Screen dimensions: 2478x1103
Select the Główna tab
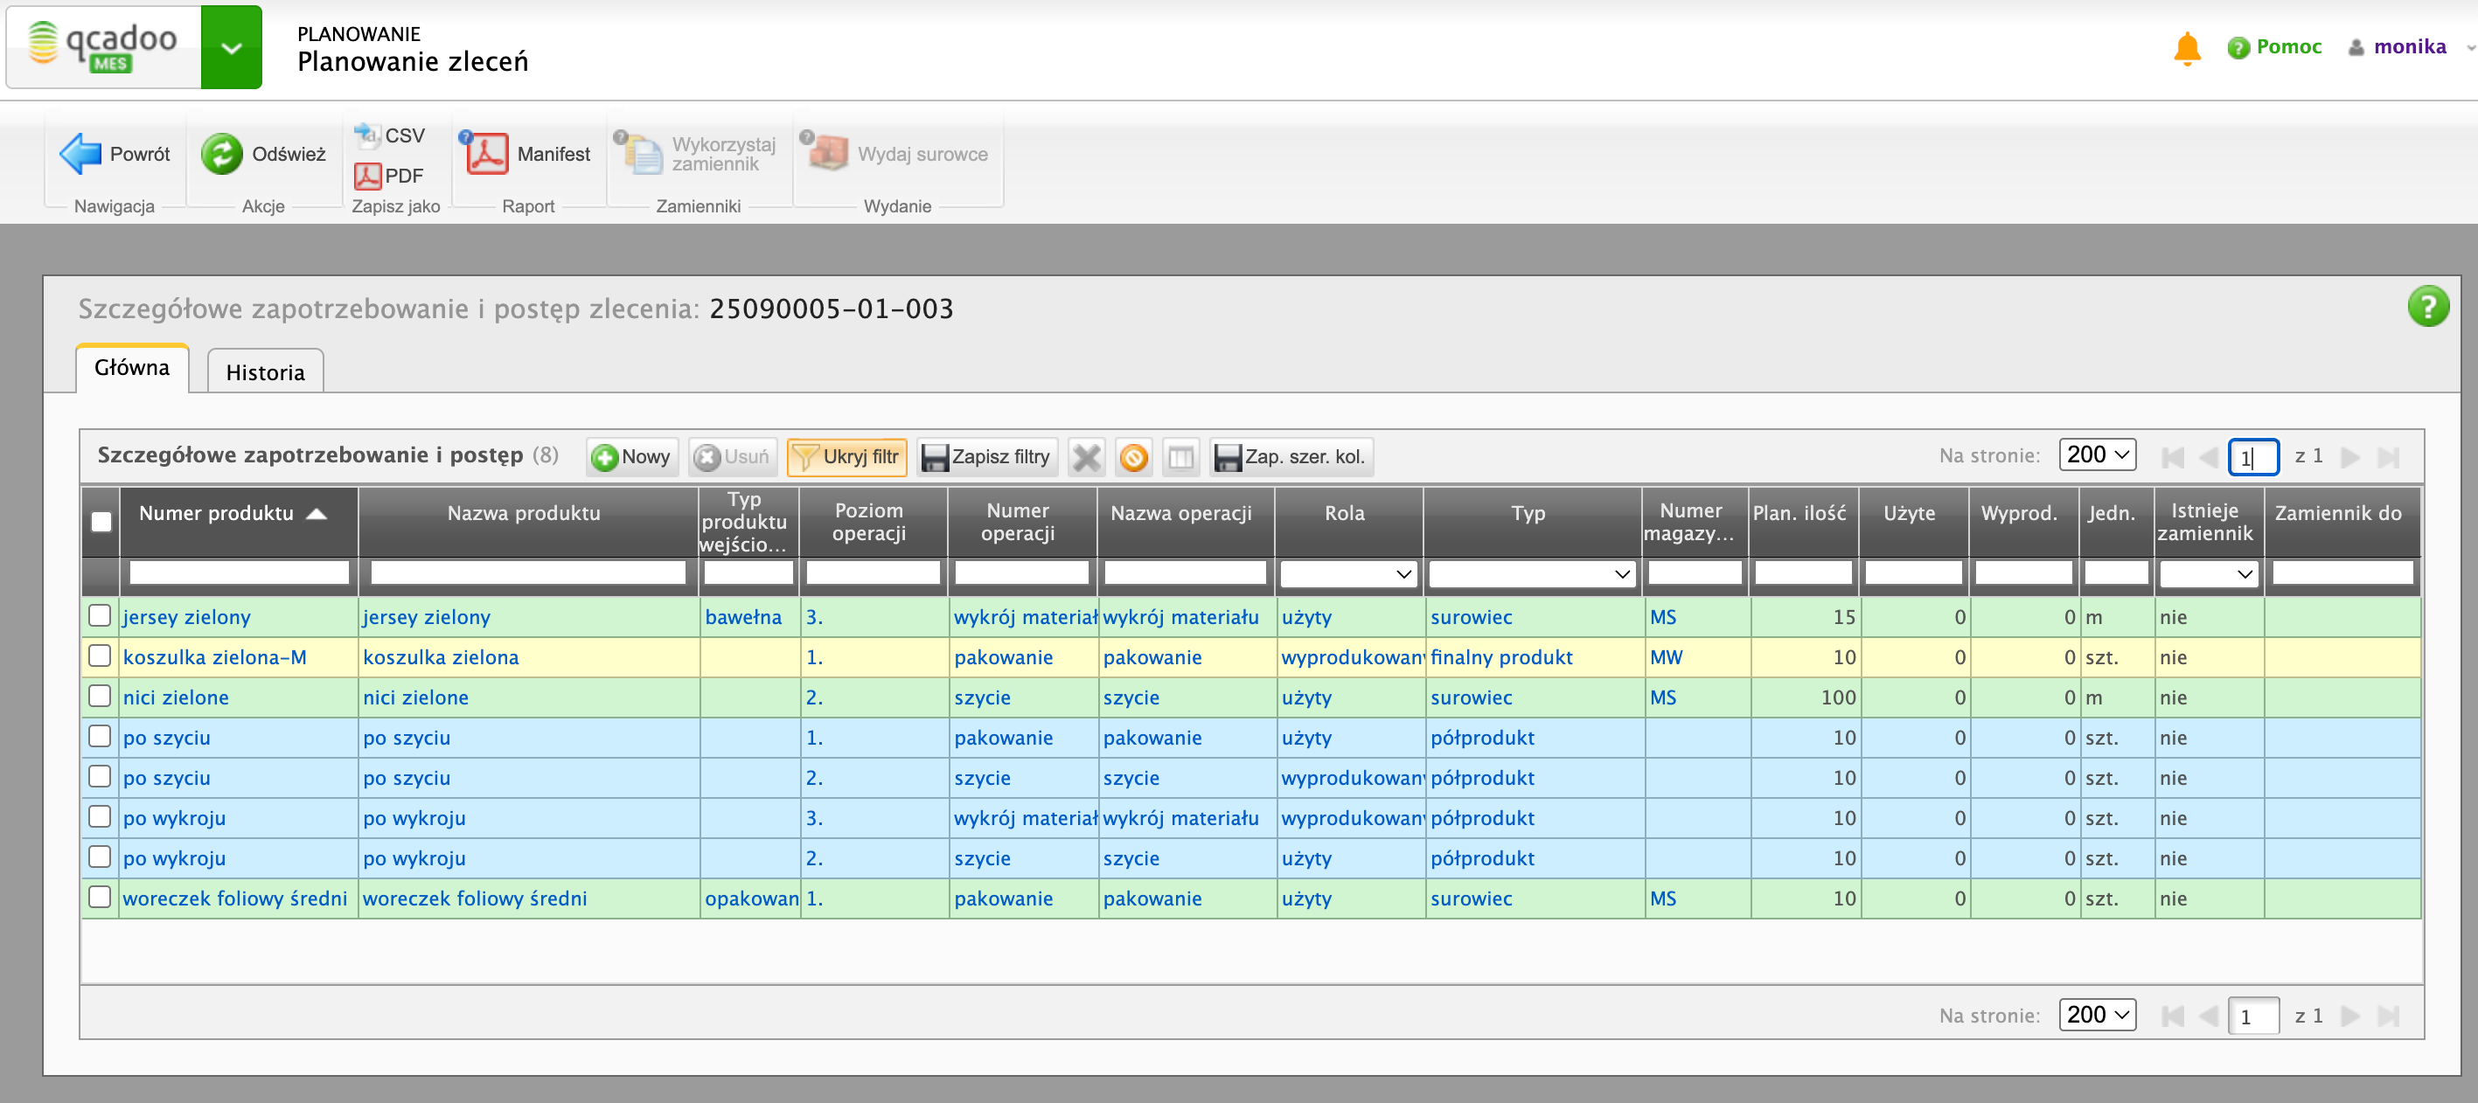(x=132, y=367)
